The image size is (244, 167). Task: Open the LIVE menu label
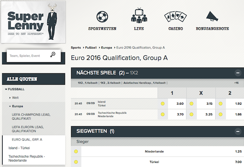[x=139, y=29]
